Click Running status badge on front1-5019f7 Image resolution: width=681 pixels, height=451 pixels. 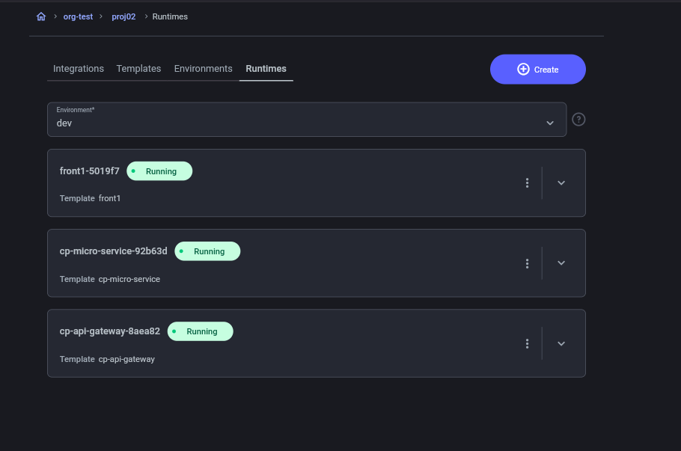click(159, 171)
